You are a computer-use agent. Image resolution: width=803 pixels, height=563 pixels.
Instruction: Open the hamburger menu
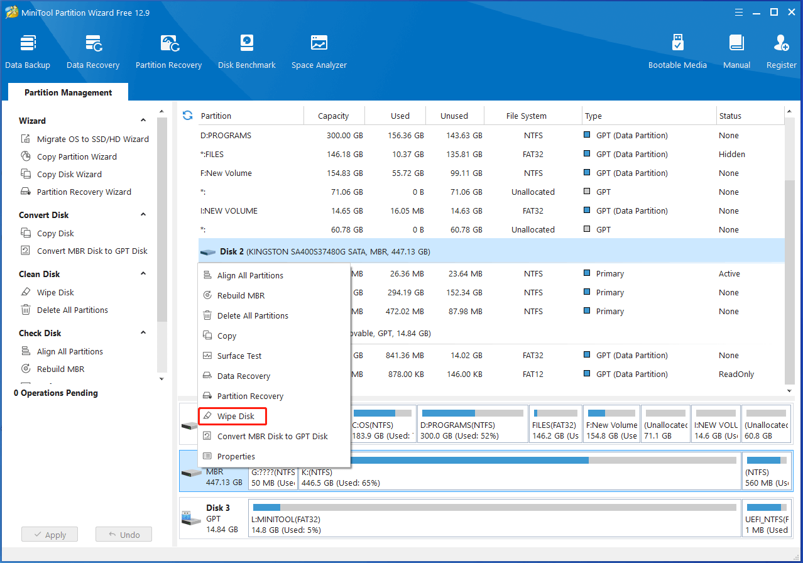coord(738,12)
